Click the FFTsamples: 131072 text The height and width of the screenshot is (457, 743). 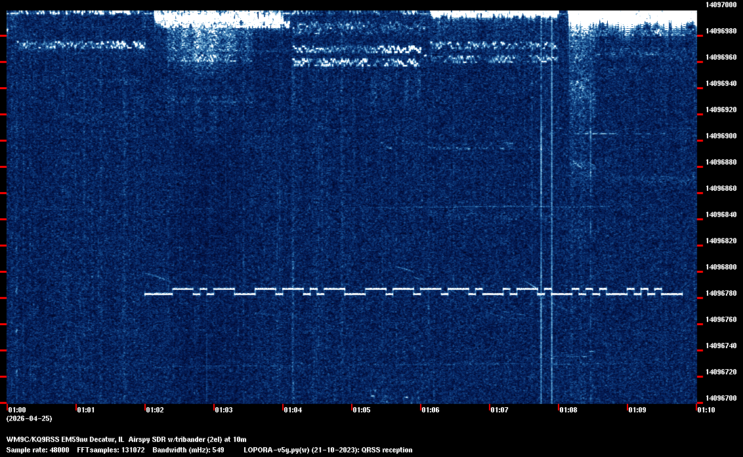click(111, 450)
